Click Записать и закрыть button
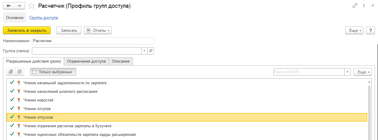Image resolution: width=378 pixels, height=140 pixels. coord(27,30)
